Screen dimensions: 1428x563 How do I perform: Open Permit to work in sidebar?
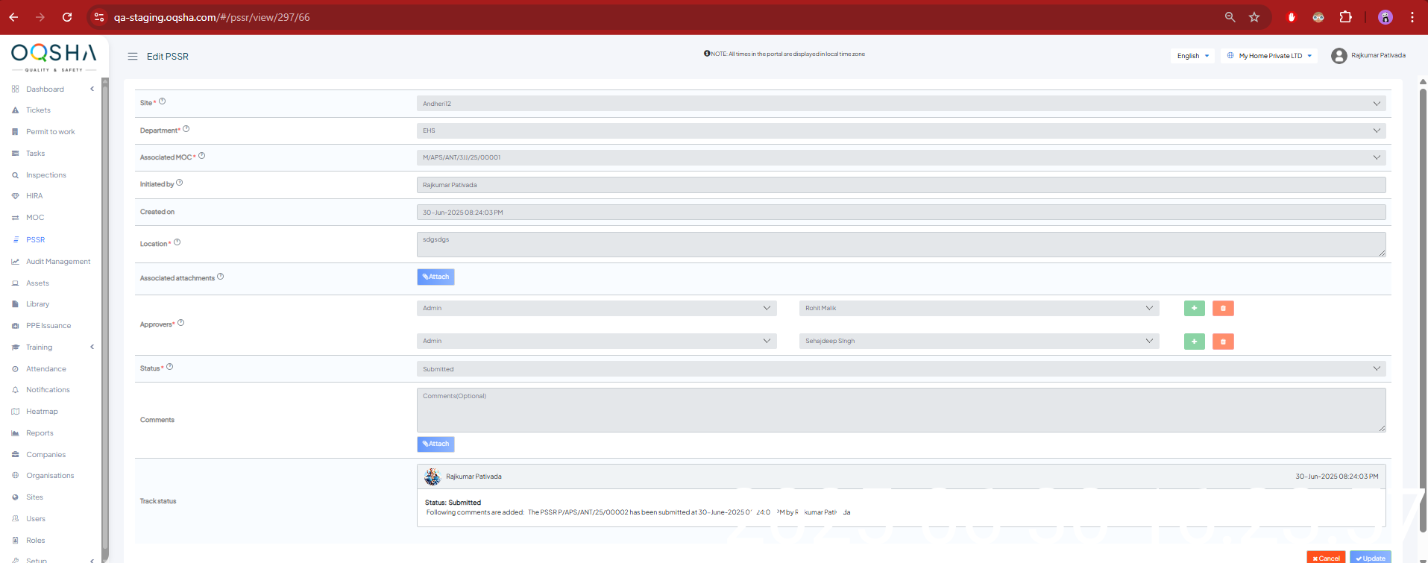pyautogui.click(x=50, y=132)
